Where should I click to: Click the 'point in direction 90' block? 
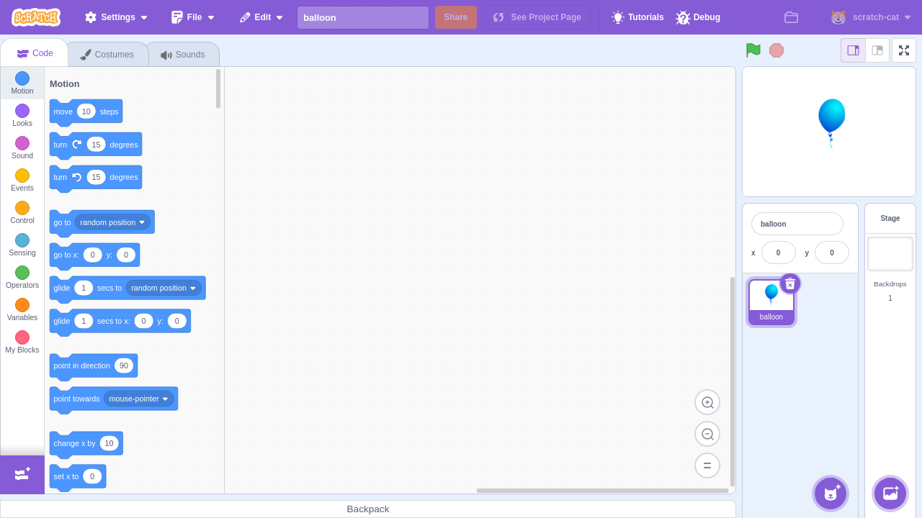[94, 367]
